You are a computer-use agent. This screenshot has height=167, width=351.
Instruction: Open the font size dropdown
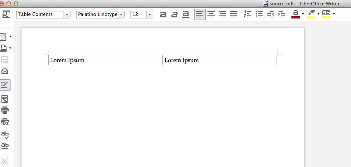pos(150,14)
